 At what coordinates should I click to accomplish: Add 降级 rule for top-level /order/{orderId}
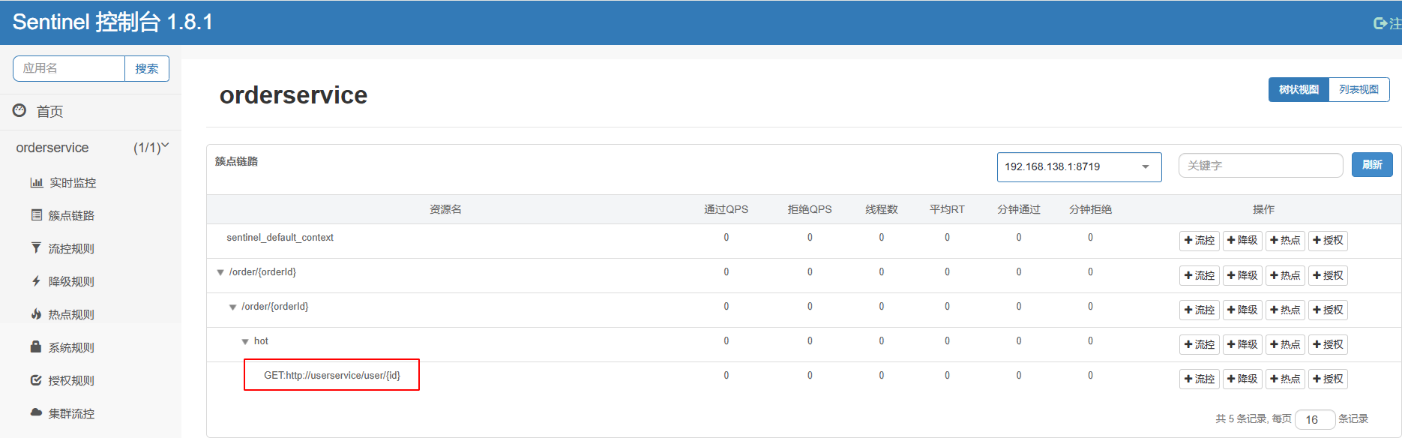coord(1242,275)
